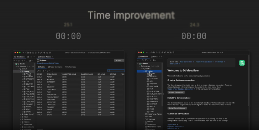259x130 pixels.
Task: Click the CATEGORY table icon in the 24.3 tree
Action: pos(148,79)
